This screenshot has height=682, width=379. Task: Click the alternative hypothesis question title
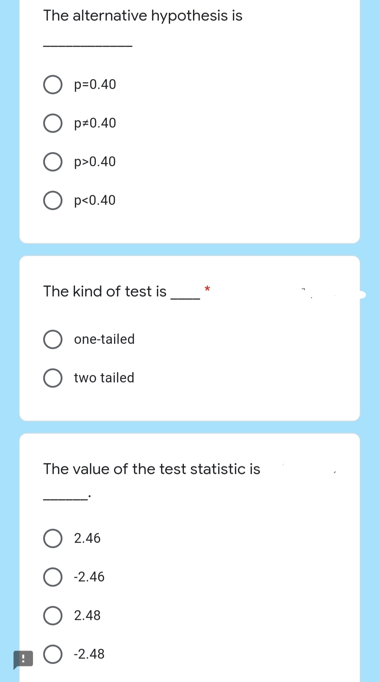(x=142, y=15)
